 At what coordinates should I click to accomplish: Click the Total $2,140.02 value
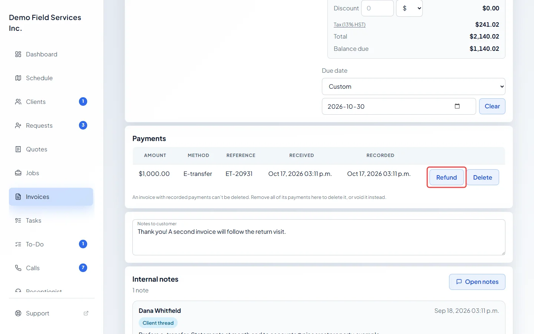click(x=484, y=36)
